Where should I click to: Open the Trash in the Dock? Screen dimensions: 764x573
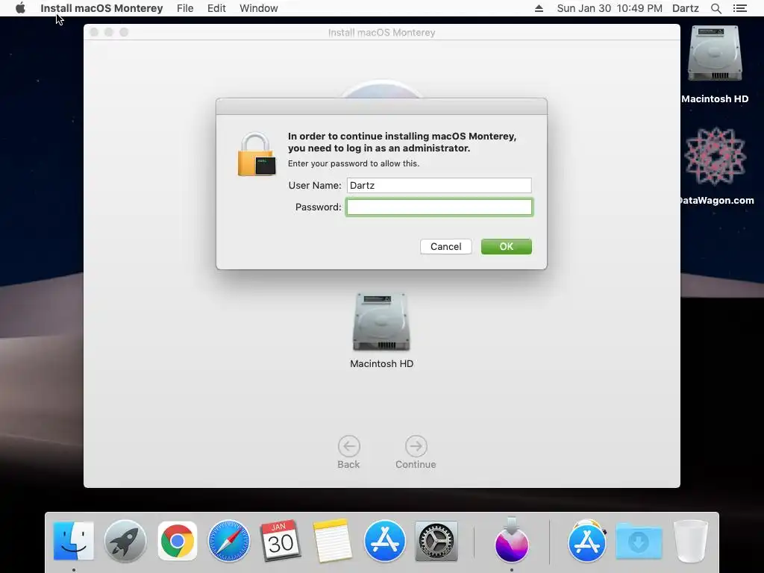pyautogui.click(x=691, y=541)
